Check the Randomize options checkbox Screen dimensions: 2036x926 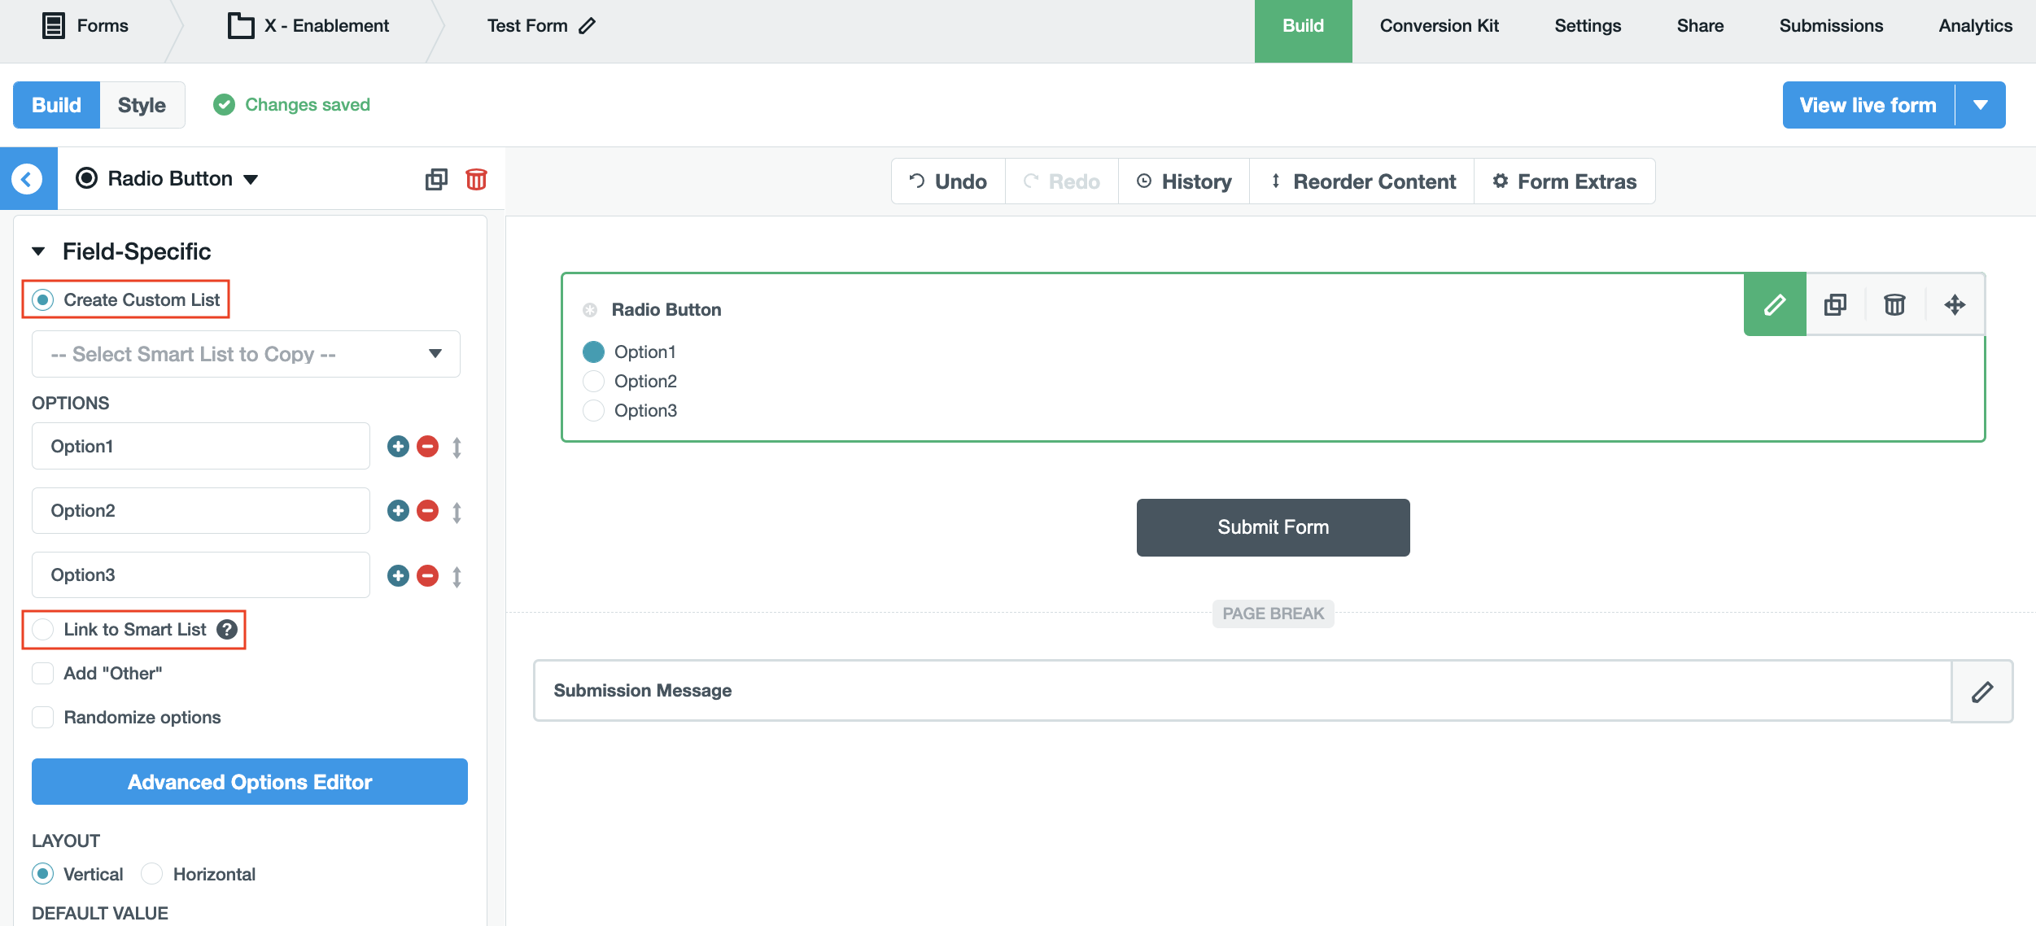click(x=43, y=718)
